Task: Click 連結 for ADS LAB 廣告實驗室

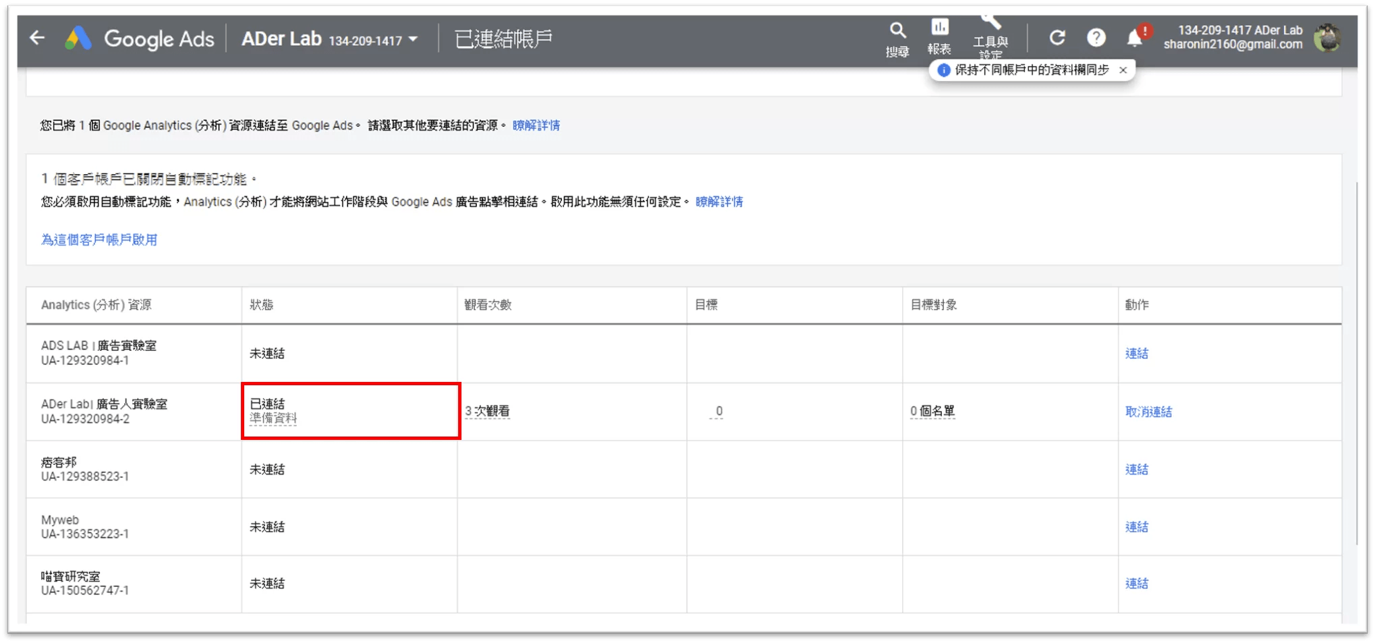Action: [1137, 354]
